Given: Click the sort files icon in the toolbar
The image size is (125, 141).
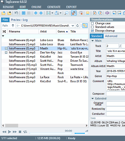Looking at the screenshot, I should click(57, 13).
